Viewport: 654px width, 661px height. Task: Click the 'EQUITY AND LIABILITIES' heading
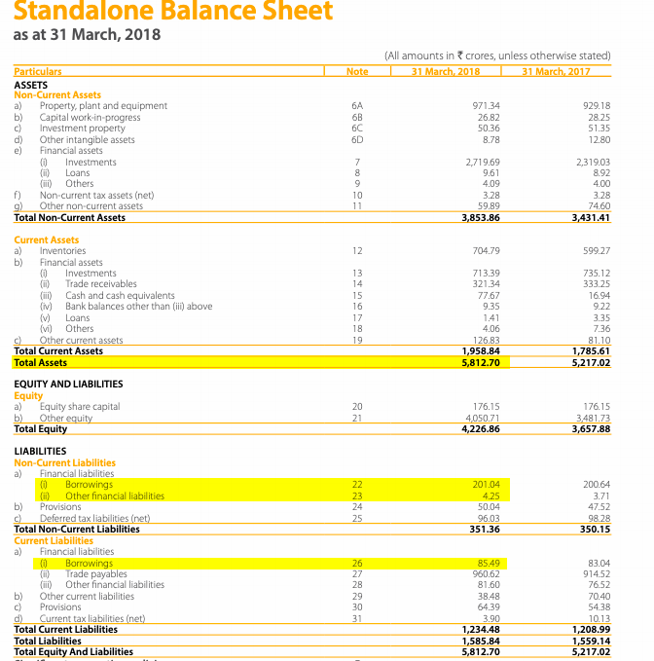68,384
